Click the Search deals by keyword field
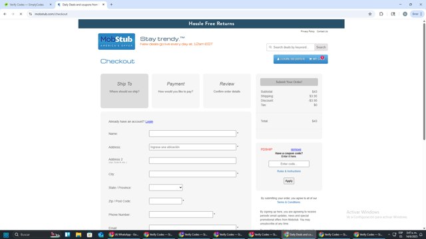 (x=290, y=47)
